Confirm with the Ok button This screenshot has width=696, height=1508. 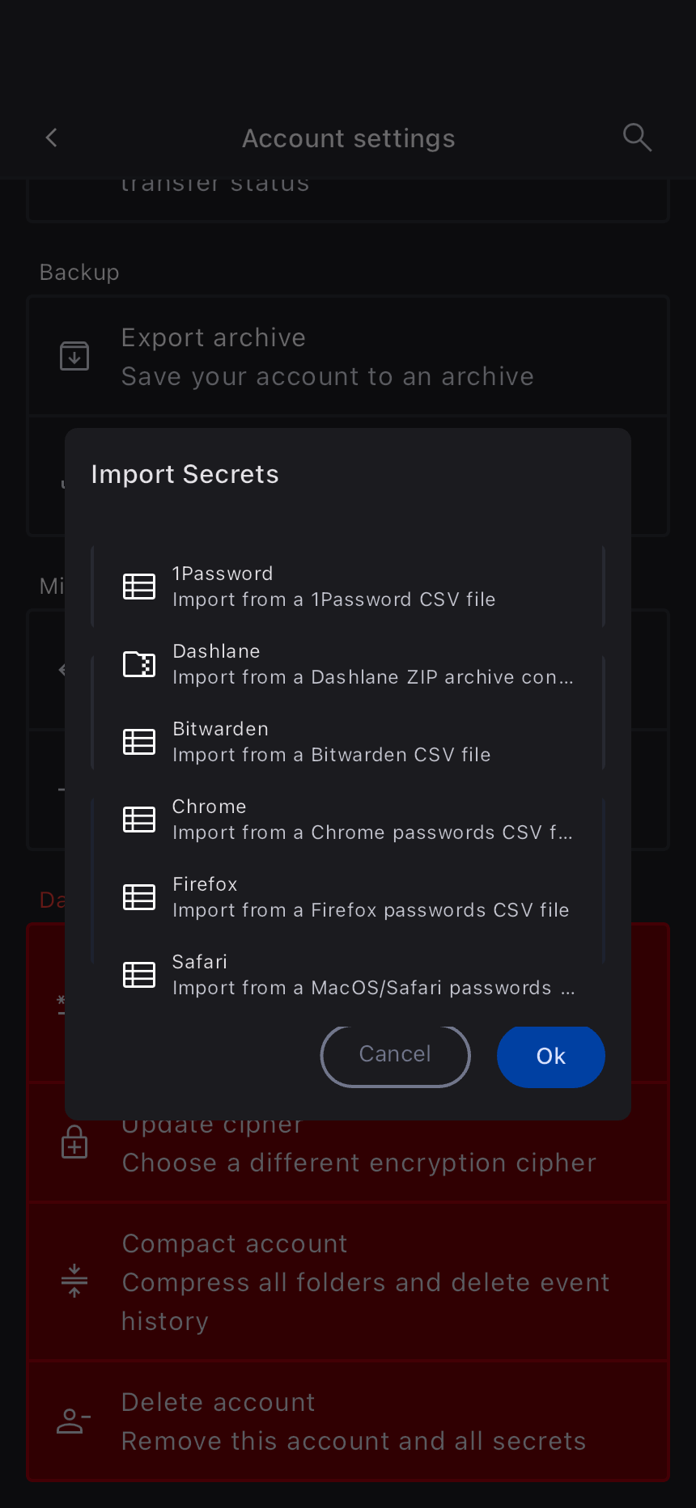[x=550, y=1057]
